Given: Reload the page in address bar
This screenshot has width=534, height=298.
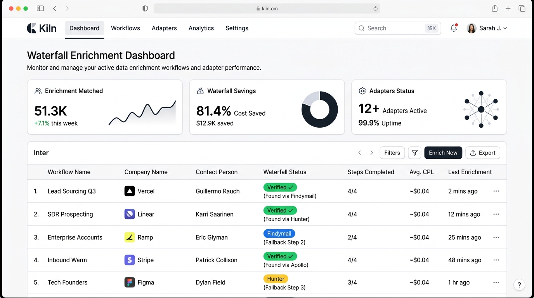Looking at the screenshot, I should pyautogui.click(x=375, y=9).
